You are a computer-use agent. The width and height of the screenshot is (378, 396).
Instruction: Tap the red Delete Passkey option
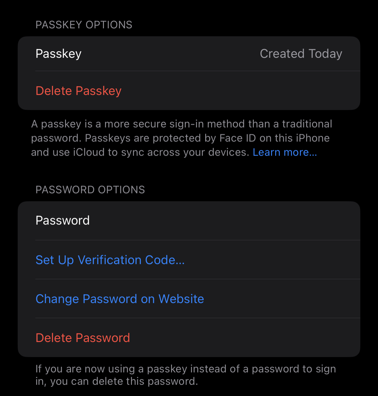(78, 91)
